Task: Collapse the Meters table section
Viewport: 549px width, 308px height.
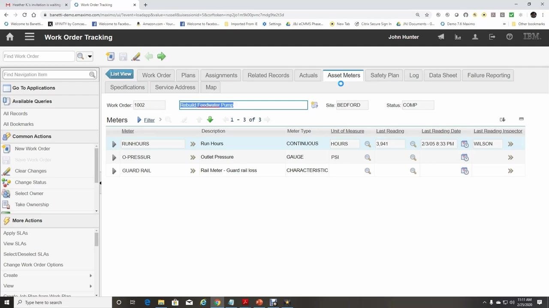Action: coord(521,119)
